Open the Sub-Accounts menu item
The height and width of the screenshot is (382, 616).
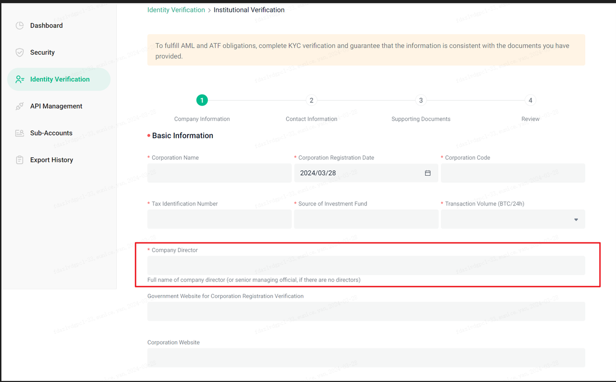(x=51, y=133)
